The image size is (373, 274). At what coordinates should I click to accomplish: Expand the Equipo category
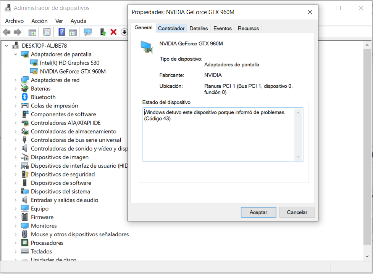click(16, 208)
